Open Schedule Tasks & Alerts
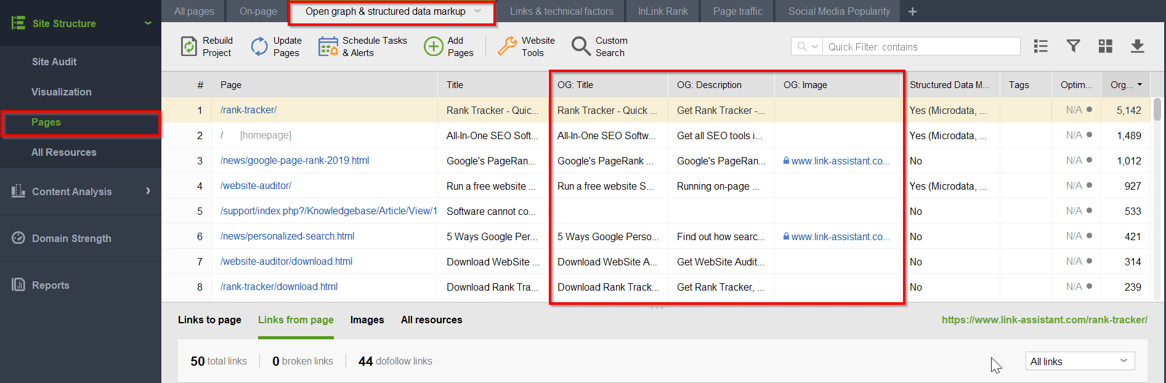1166x383 pixels. point(363,46)
